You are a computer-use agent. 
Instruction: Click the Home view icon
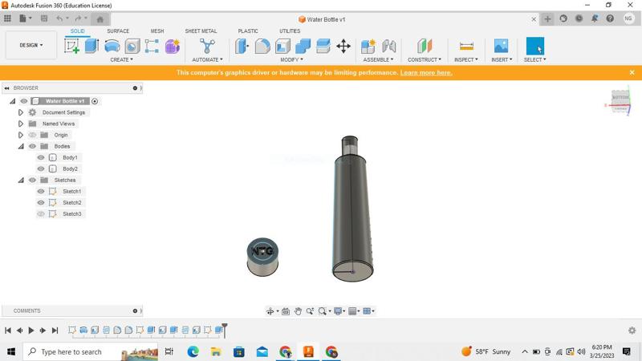[x=100, y=18]
